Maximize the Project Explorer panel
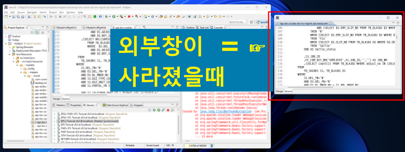Viewport: 405px width, 152px height. click(47, 27)
